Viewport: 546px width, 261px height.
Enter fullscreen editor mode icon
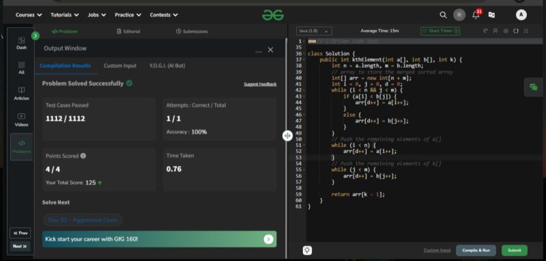[526, 31]
